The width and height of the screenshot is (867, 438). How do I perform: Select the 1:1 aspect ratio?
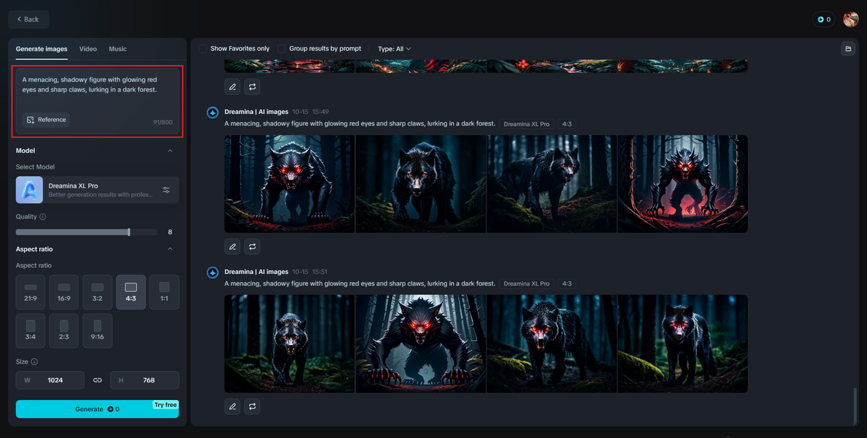coord(164,292)
